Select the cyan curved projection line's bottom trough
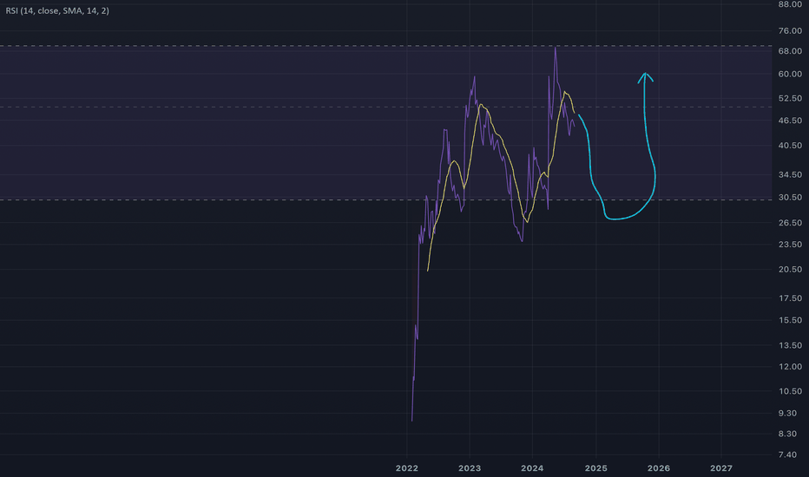This screenshot has height=477, width=809. tap(616, 219)
